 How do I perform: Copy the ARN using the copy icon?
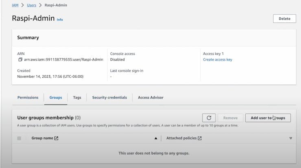point(20,59)
